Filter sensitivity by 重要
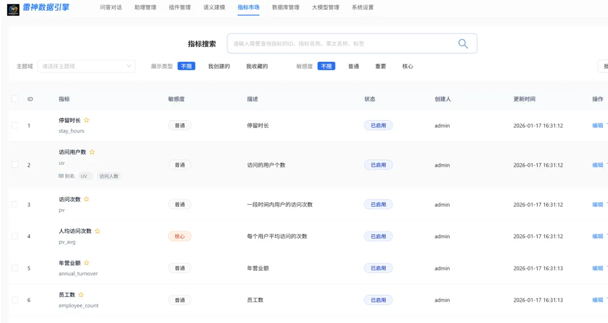Image resolution: width=608 pixels, height=323 pixels. point(381,66)
